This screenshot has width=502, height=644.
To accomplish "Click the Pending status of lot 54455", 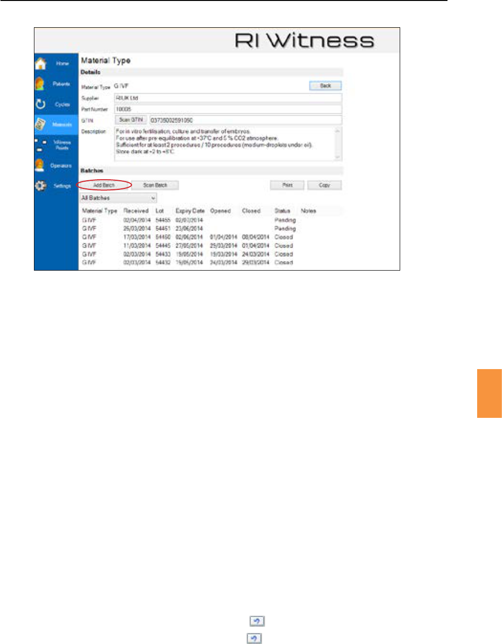I will [x=285, y=220].
